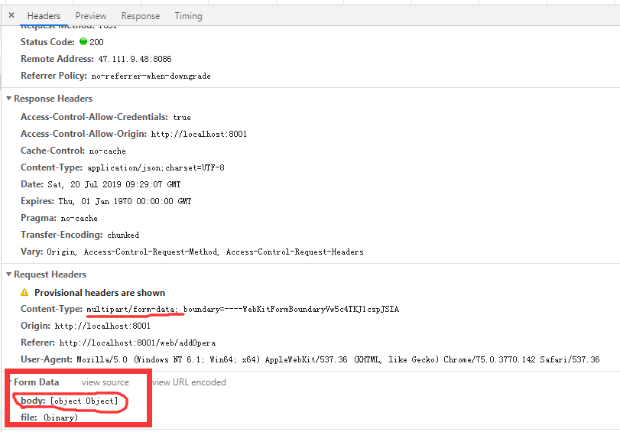Collapse the Response Headers section
The width and height of the screenshot is (620, 432).
coord(8,98)
